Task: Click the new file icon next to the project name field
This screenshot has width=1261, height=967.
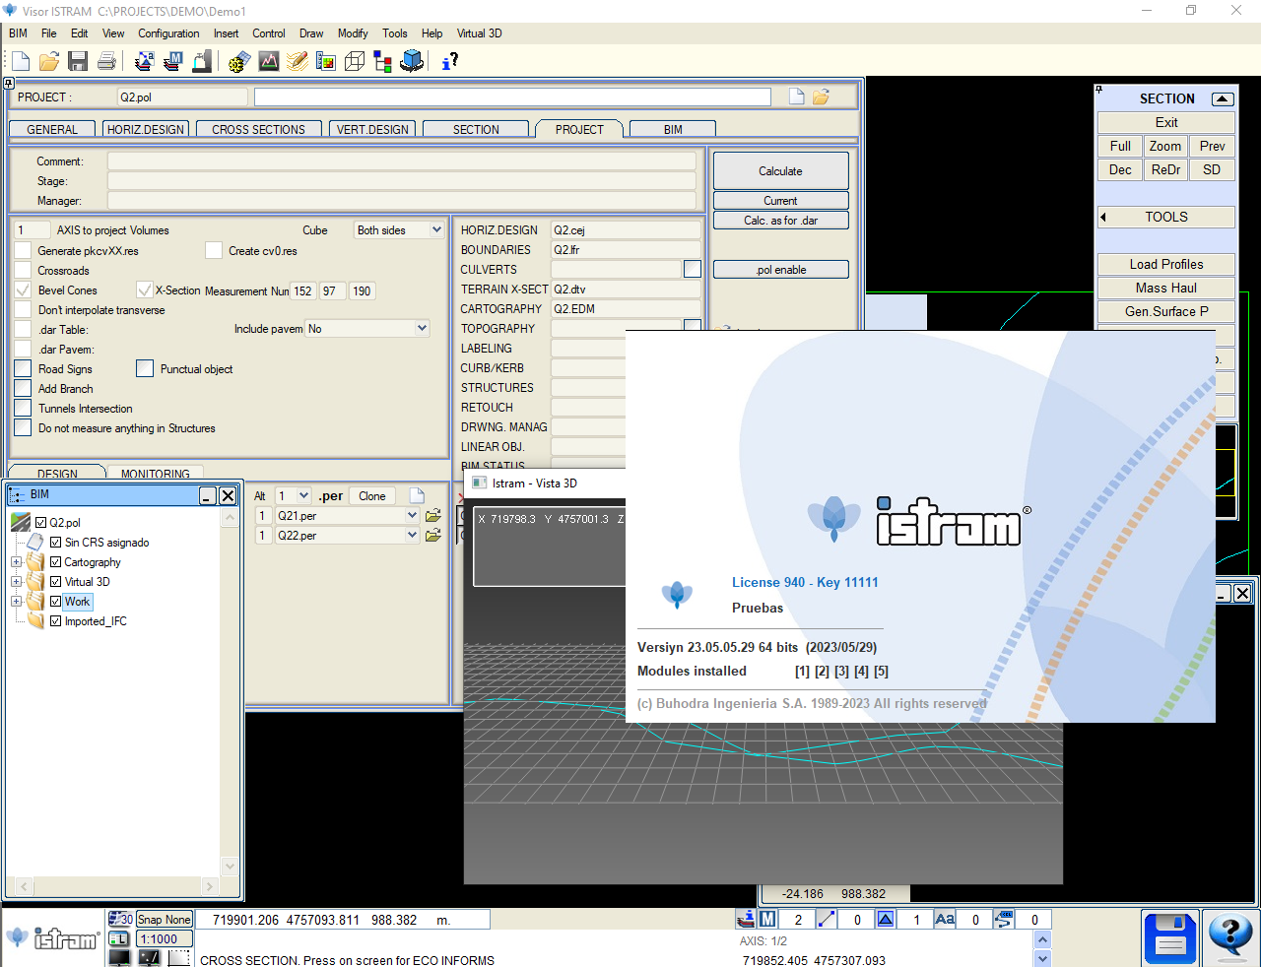Action: pyautogui.click(x=796, y=97)
